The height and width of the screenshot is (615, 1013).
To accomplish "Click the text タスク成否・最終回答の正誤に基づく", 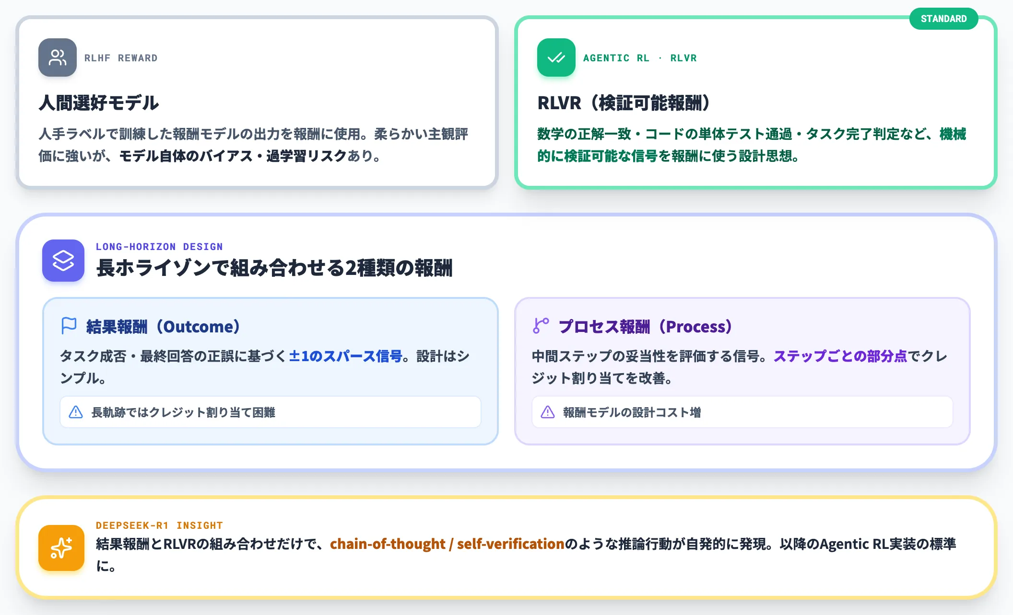I will point(173,356).
